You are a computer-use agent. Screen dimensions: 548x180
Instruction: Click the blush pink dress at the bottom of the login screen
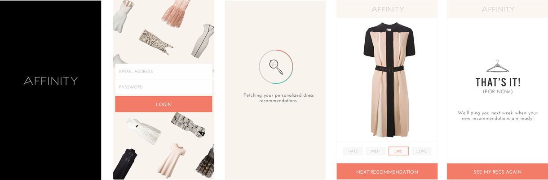pos(171,160)
